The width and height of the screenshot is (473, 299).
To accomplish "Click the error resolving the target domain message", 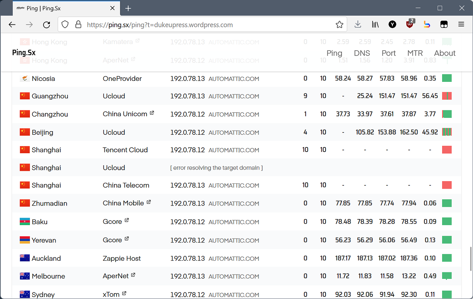I will click(x=216, y=168).
